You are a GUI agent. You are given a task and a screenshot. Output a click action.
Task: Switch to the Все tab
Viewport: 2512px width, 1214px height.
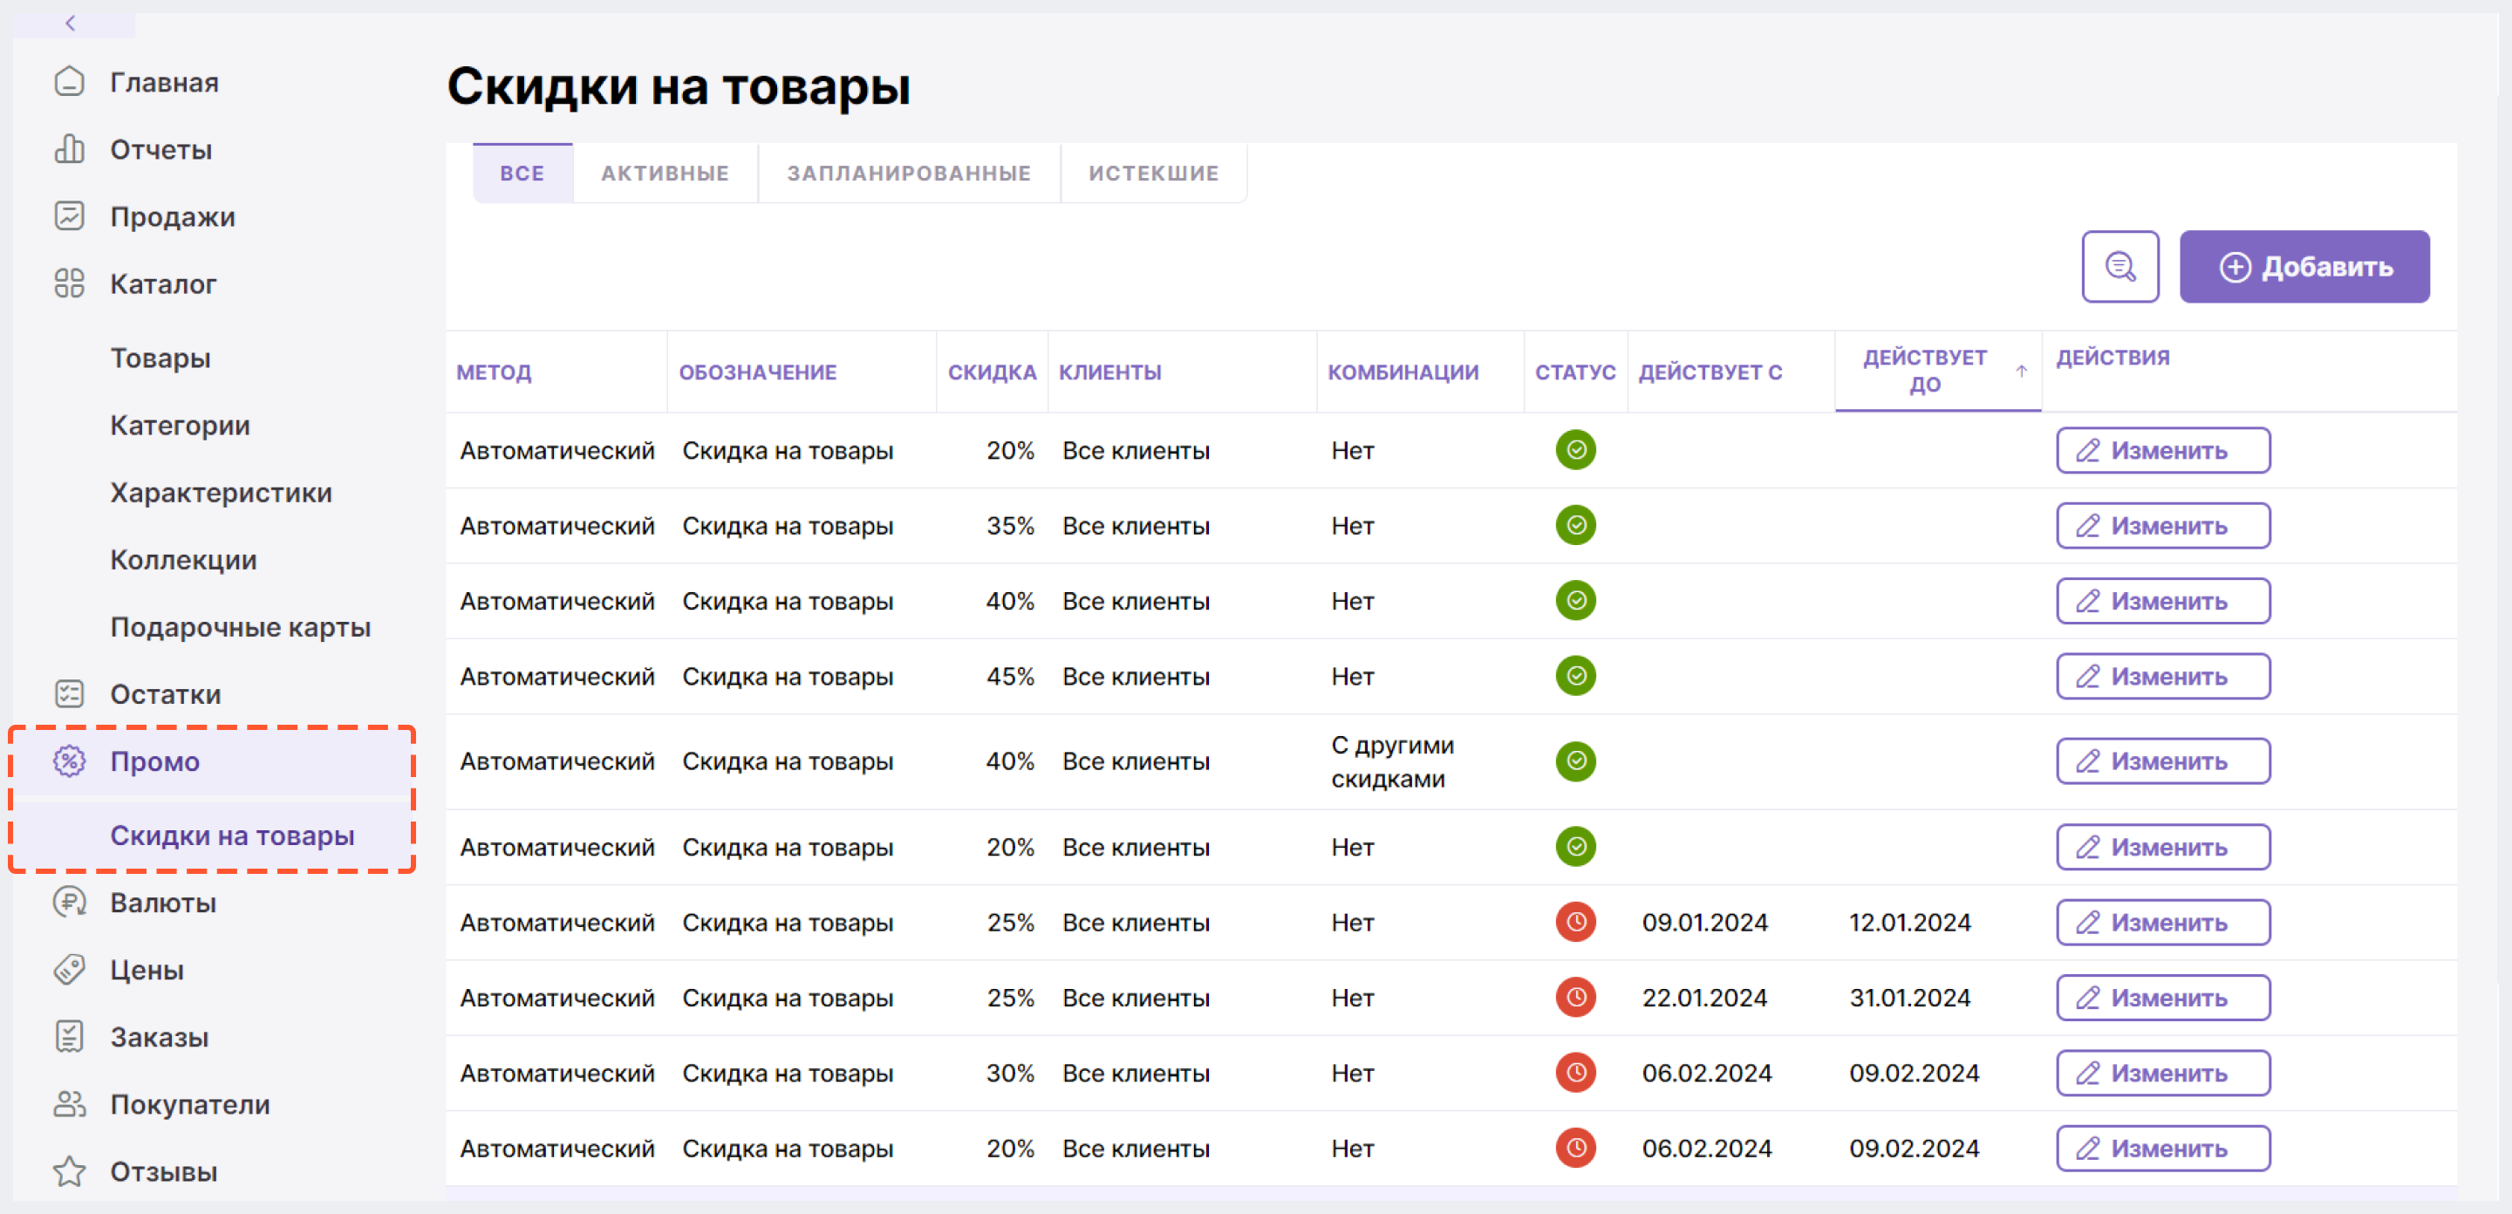[x=522, y=174]
